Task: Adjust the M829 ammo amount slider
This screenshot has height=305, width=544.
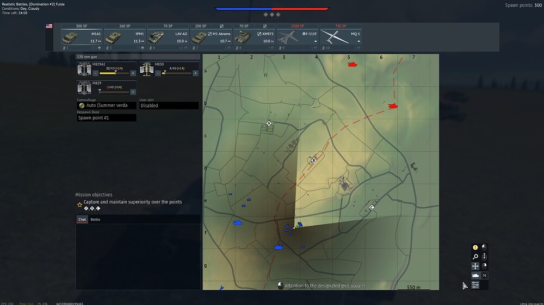Action: click(114, 92)
